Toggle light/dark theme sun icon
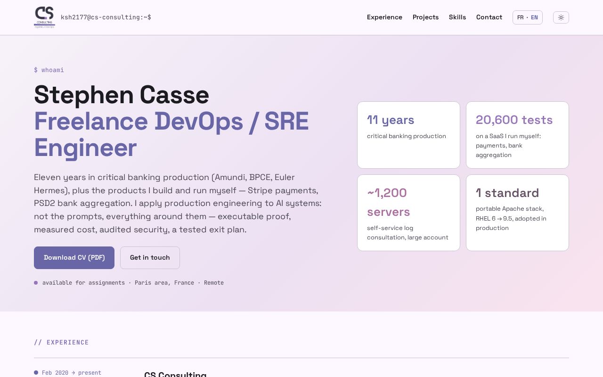Screen dimensions: 603x377 [561, 17]
